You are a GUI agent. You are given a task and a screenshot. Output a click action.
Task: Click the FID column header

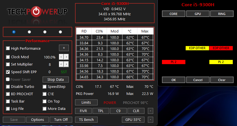click(84, 31)
